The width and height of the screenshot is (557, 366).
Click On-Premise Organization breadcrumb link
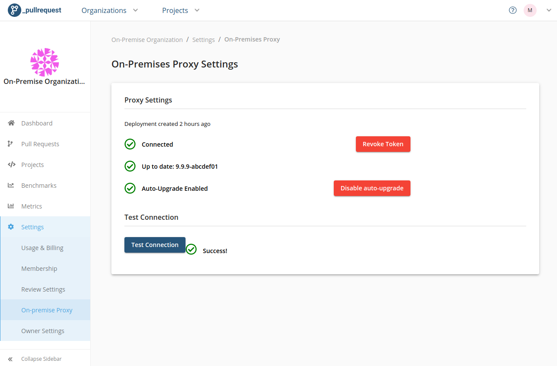(147, 39)
